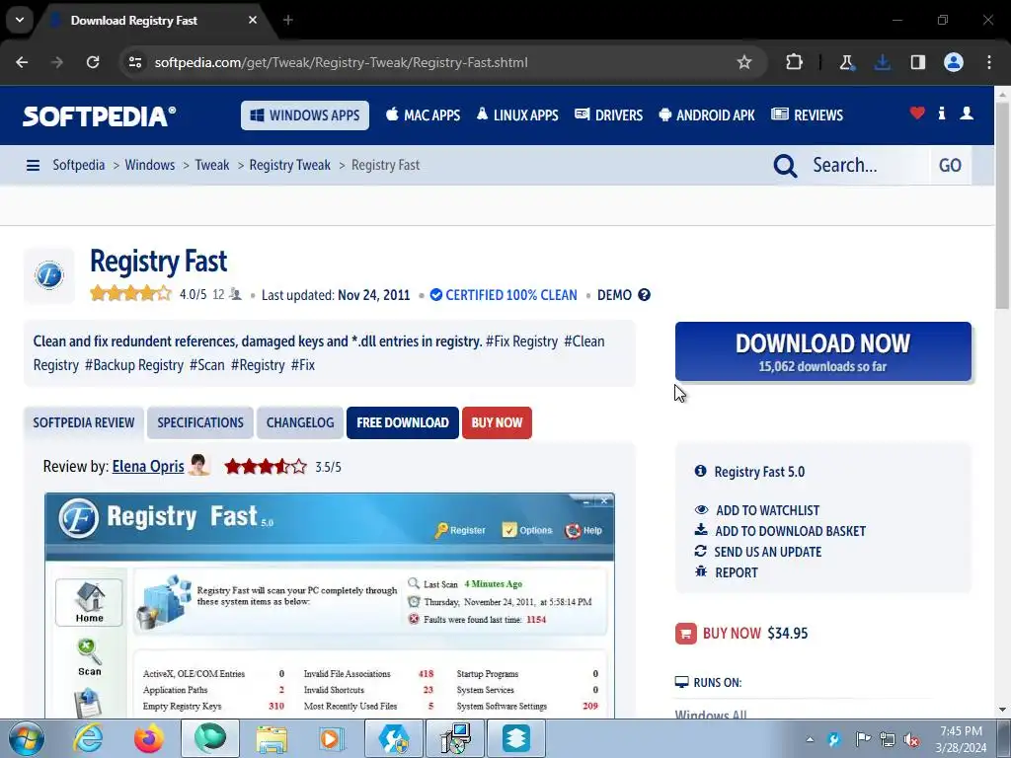Viewport: 1011px width, 758px height.
Task: Show browser downloads list
Action: pyautogui.click(x=882, y=62)
